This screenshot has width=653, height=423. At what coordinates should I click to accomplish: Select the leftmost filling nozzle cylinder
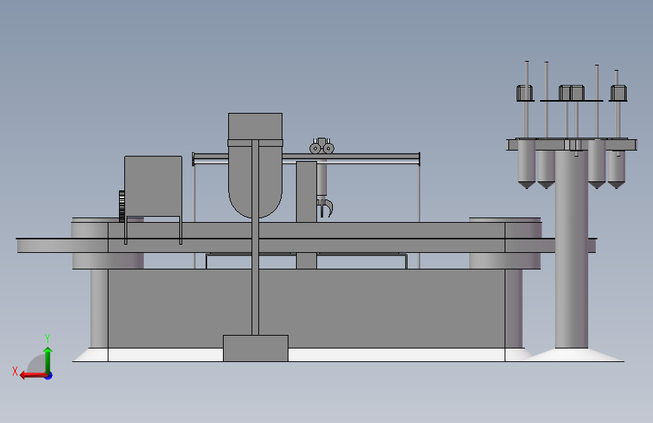coord(526,164)
